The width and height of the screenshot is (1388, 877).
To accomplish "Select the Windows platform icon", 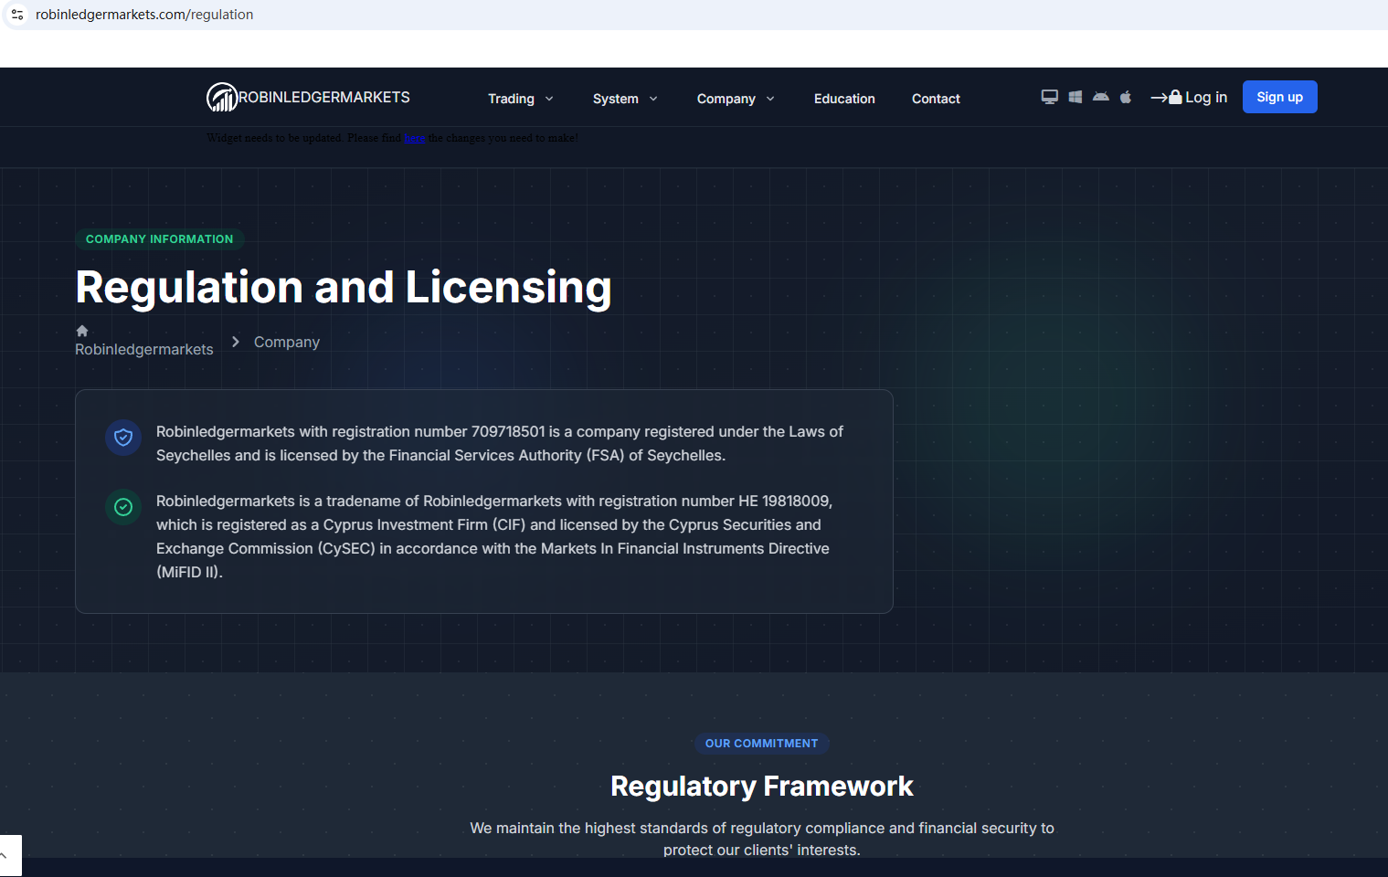I will tap(1075, 97).
